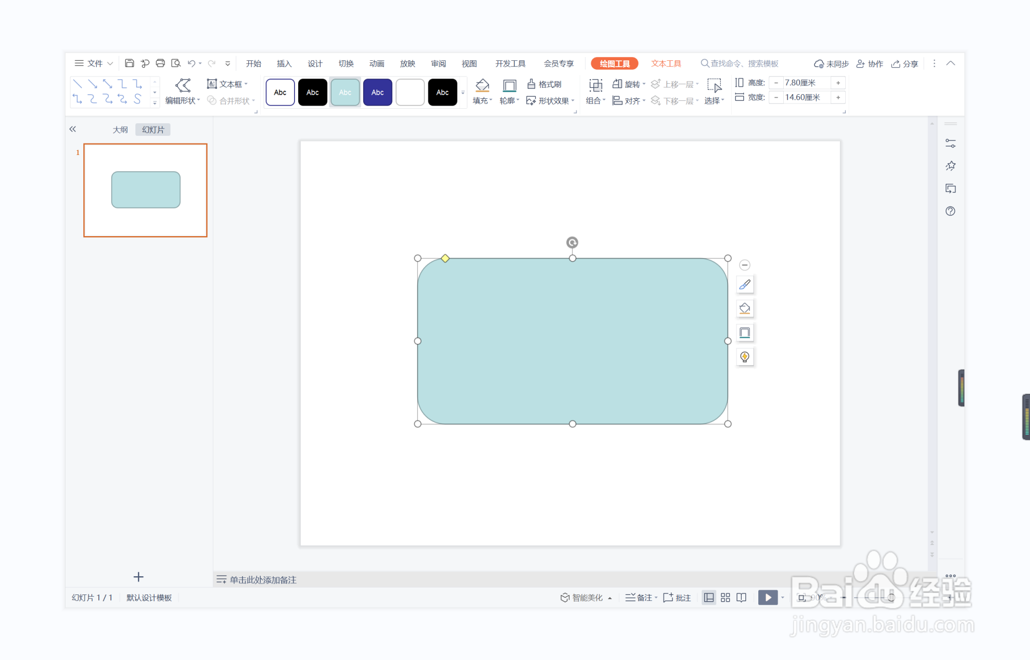The height and width of the screenshot is (660, 1030).
Task: Switch to slide sorter grid view
Action: 725,598
